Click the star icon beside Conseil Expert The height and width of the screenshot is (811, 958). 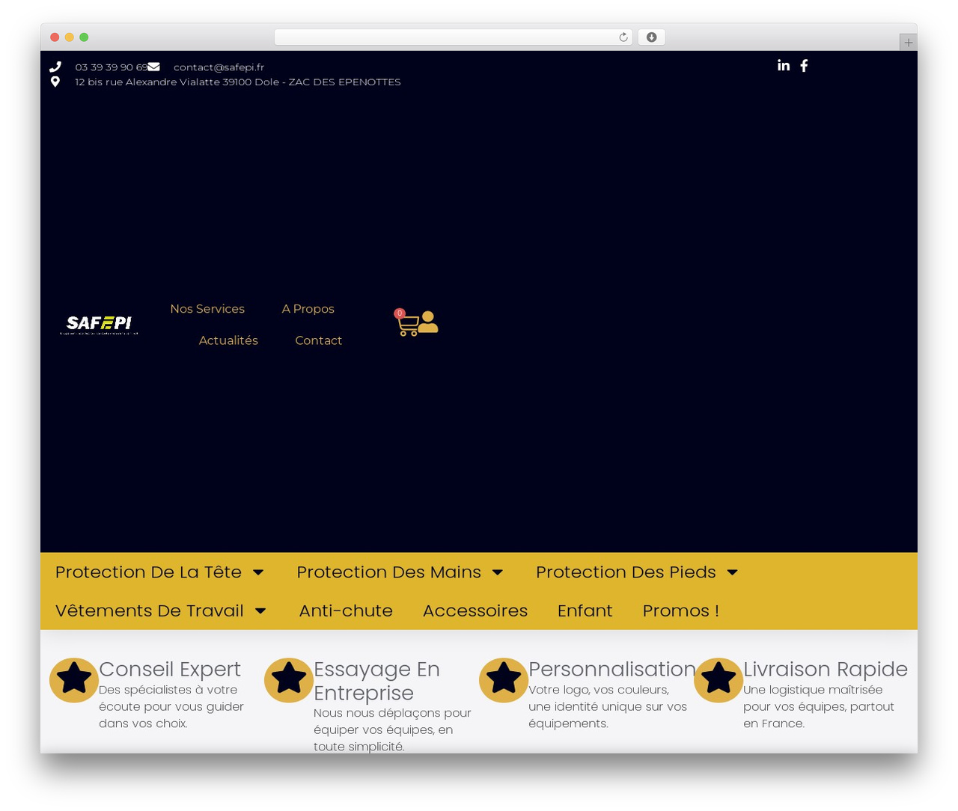(74, 680)
